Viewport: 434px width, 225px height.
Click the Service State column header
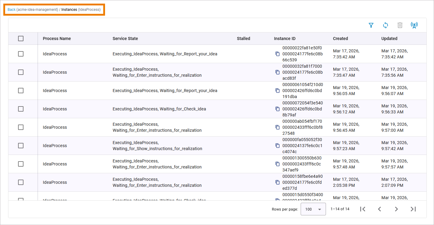tap(125, 39)
